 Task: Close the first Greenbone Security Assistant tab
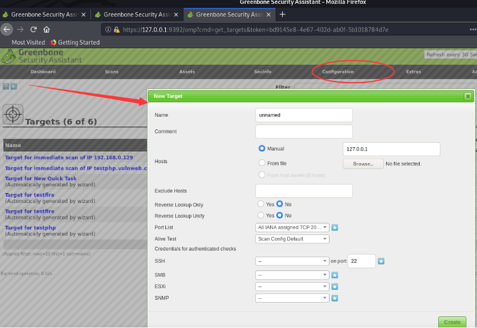point(84,14)
